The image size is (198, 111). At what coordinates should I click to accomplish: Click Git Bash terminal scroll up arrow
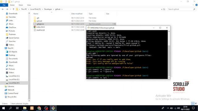click(169, 31)
